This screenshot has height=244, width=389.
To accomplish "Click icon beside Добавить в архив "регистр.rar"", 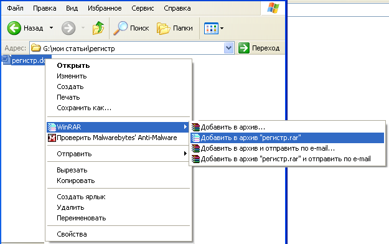I will [x=195, y=138].
